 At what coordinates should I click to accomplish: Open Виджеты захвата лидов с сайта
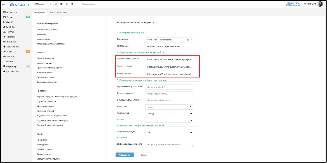point(52,116)
